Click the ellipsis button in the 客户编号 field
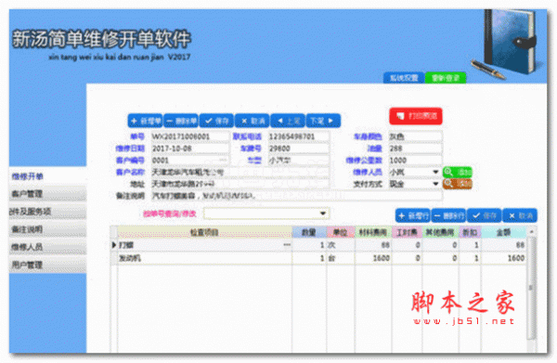Screen dimensions: 557x363 pos(223,161)
